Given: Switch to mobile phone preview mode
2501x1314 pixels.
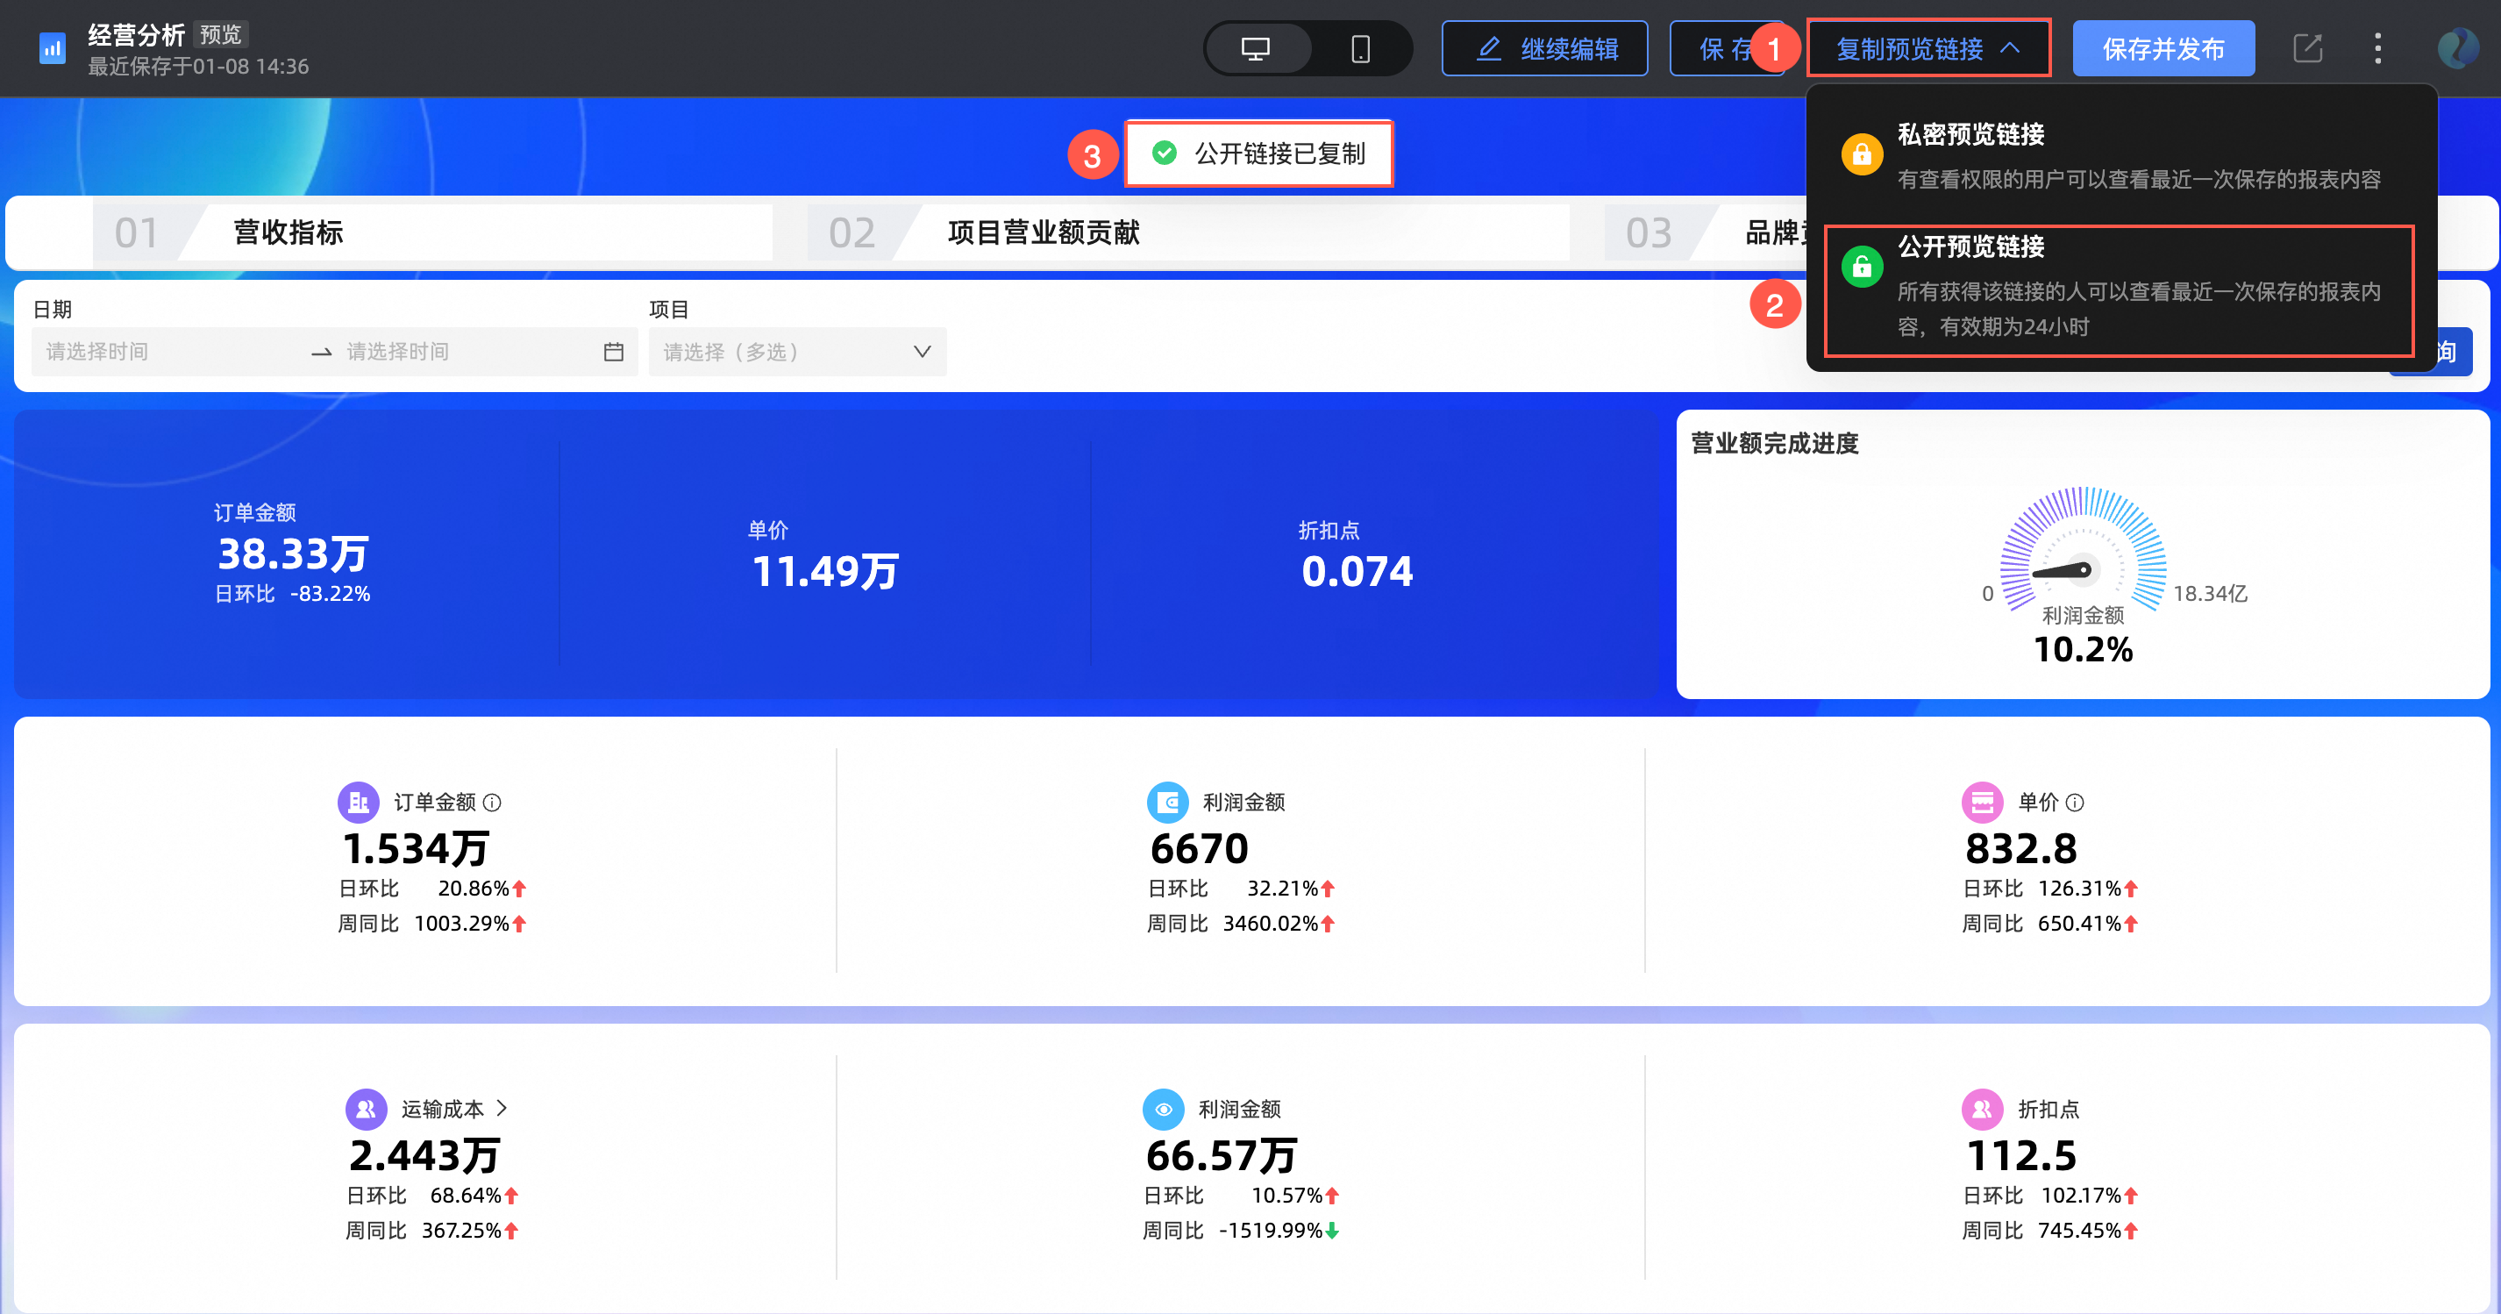Looking at the screenshot, I should click(x=1360, y=48).
